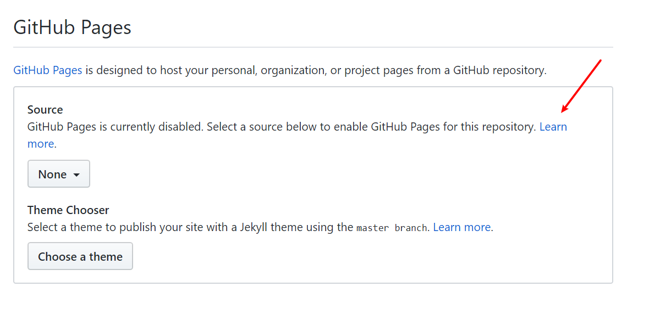
Task: Click the Source section label
Action: click(45, 110)
